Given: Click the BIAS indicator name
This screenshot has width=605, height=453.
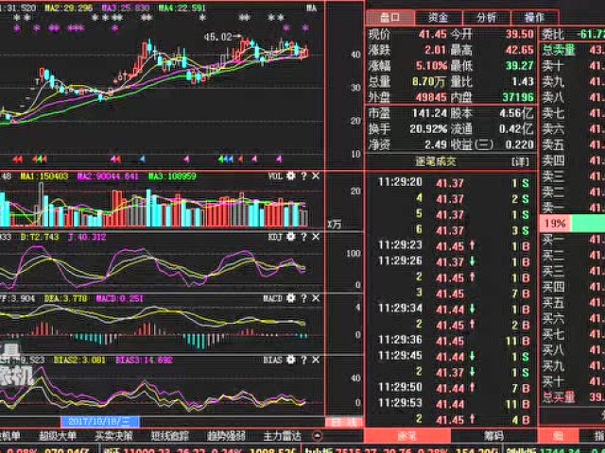Looking at the screenshot, I should coord(273,360).
